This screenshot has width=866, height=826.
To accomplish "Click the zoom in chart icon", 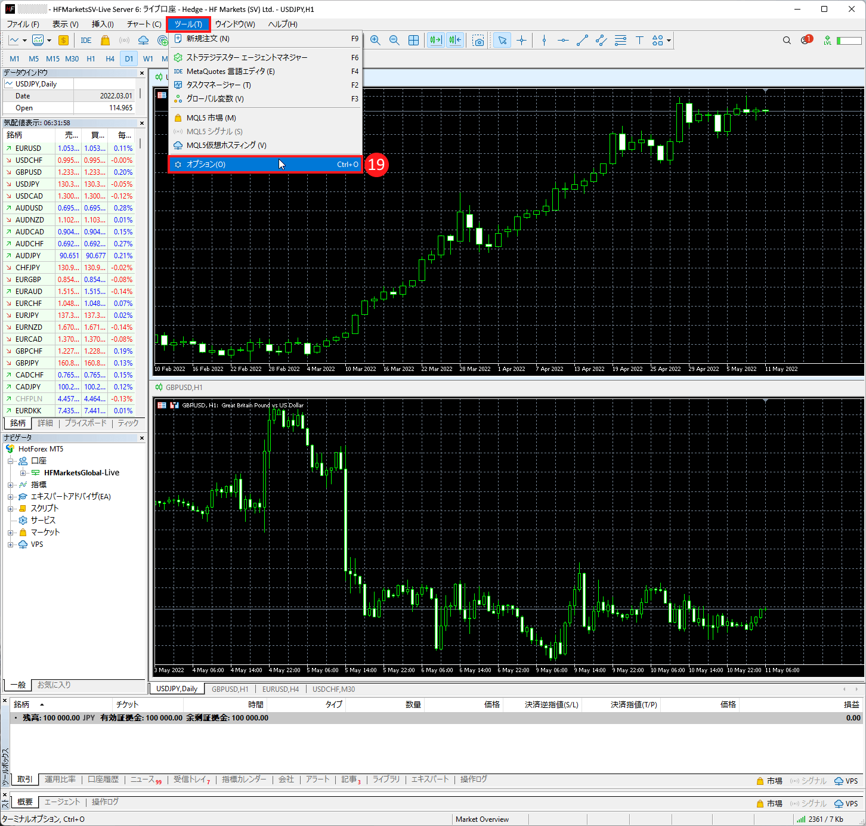I will pyautogui.click(x=375, y=40).
